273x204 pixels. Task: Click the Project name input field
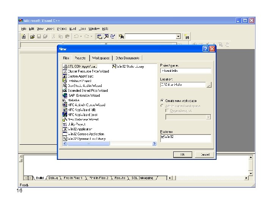point(185,71)
